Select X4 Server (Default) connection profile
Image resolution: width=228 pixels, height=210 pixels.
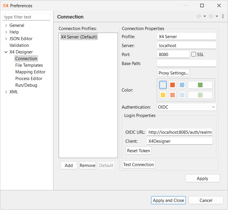point(79,37)
